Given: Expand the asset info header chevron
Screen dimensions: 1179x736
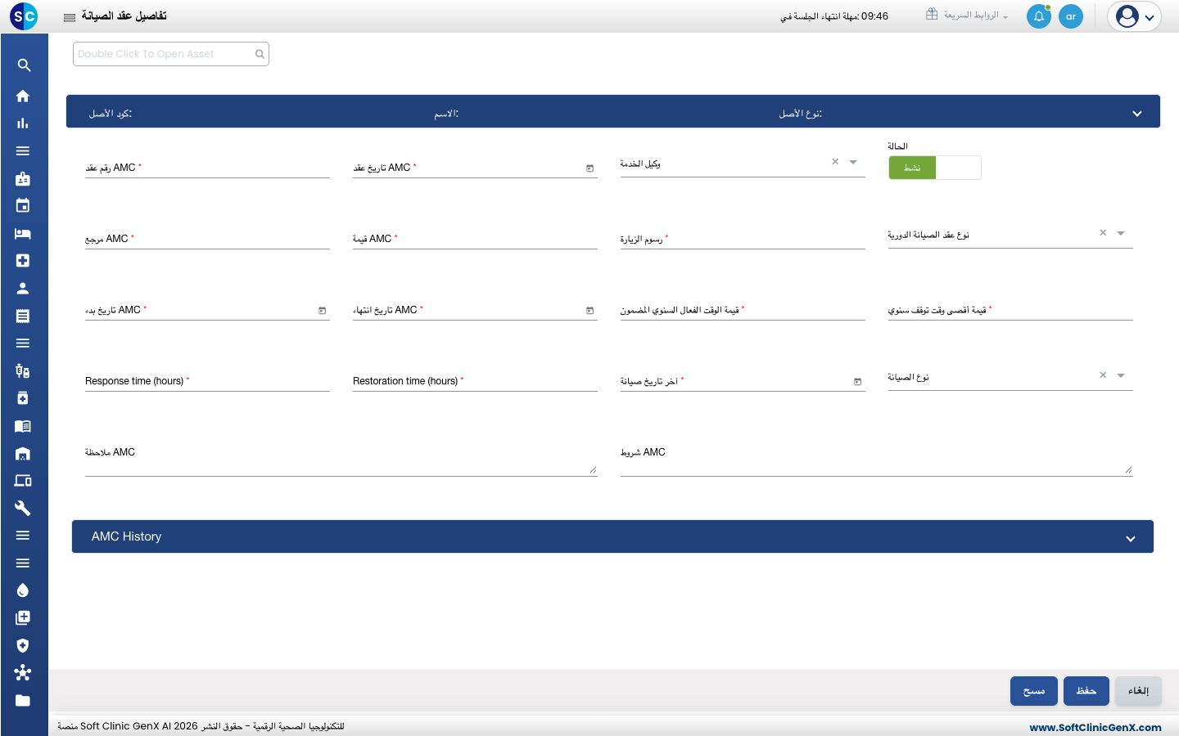Looking at the screenshot, I should click(1137, 114).
